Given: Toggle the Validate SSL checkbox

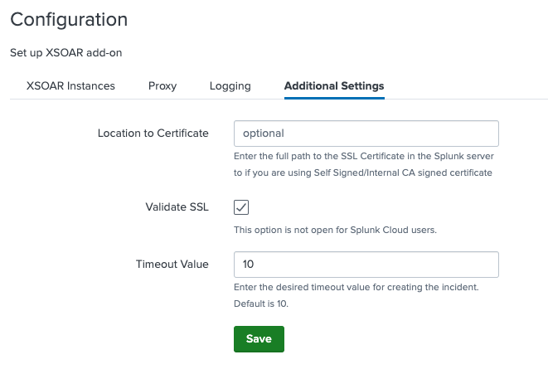Looking at the screenshot, I should pos(241,207).
